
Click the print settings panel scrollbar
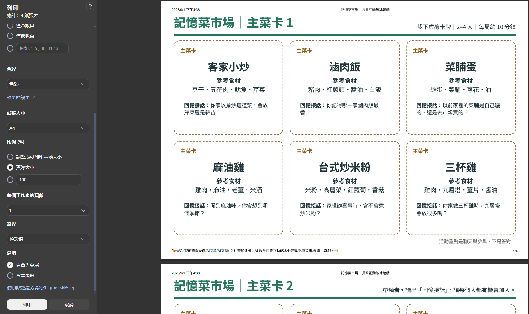click(95, 202)
